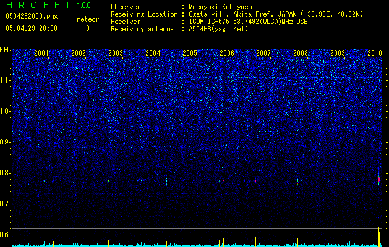The width and height of the screenshot is (389, 247).
Task: Click the time axis label 2005
Action: click(190, 52)
